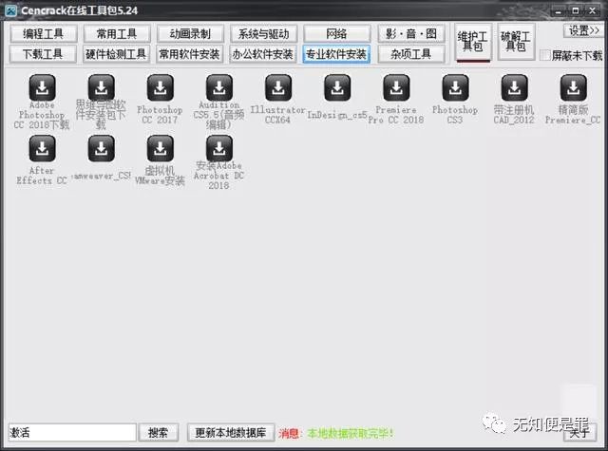Screen dimensions: 608x451
Task: Click the 维护工具包 button
Action: (x=473, y=42)
